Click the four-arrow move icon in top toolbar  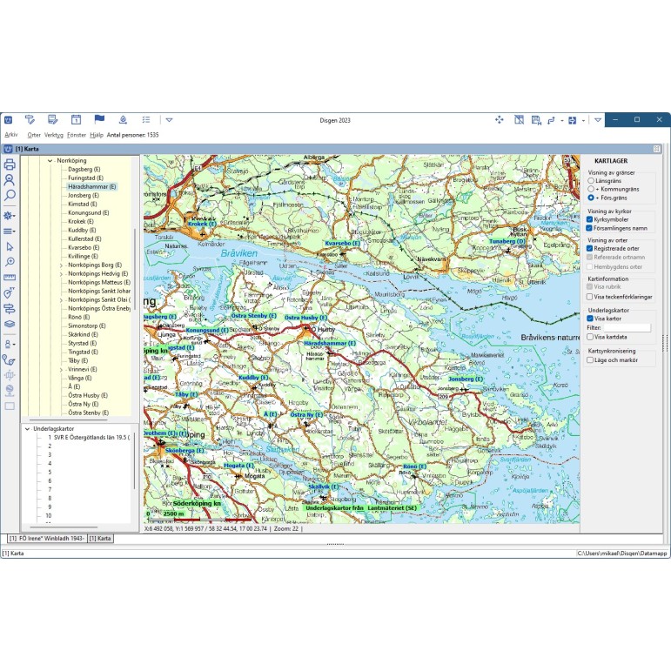[500, 119]
